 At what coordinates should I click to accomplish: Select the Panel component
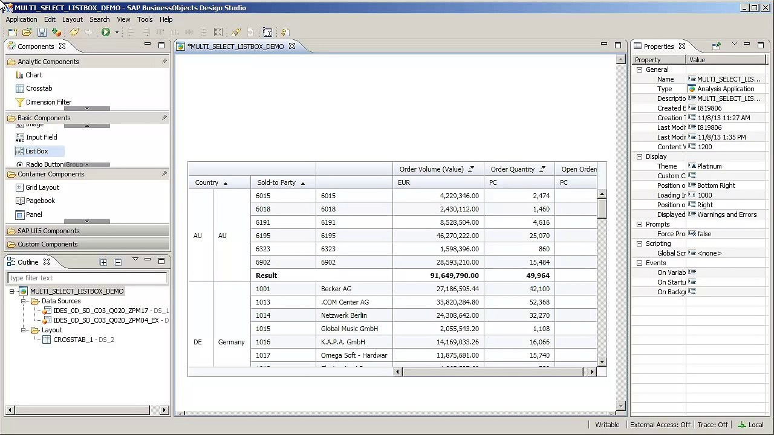click(x=28, y=214)
